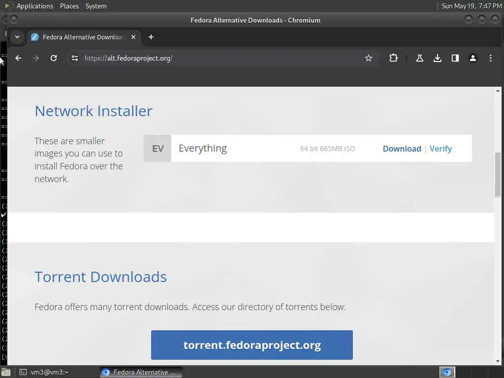Open Chrome Labs flask icon
Screen dimensions: 504x378
point(419,58)
